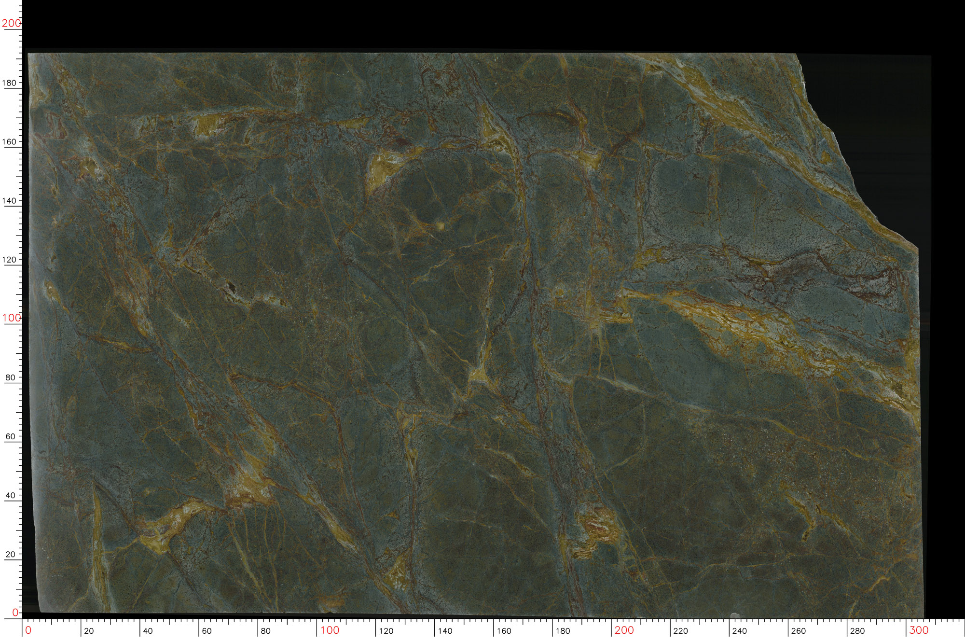Click the 60 label on the horizontal ruler
The image size is (965, 641).
(x=207, y=630)
